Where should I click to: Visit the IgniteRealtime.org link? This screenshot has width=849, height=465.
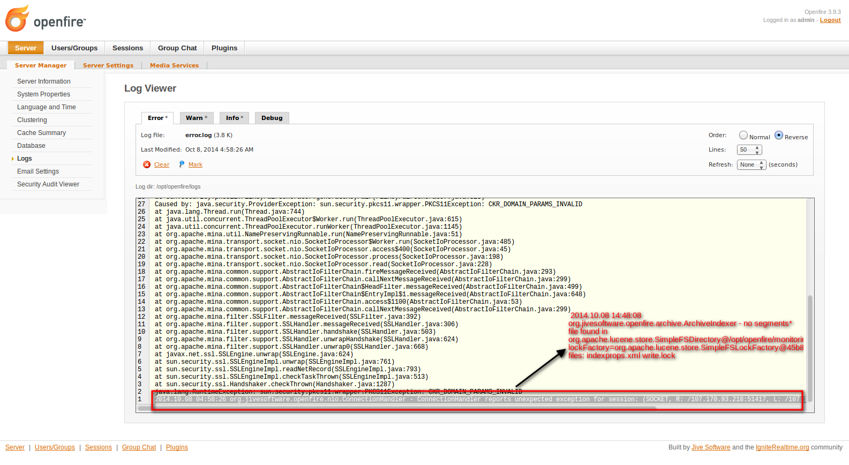coord(783,447)
